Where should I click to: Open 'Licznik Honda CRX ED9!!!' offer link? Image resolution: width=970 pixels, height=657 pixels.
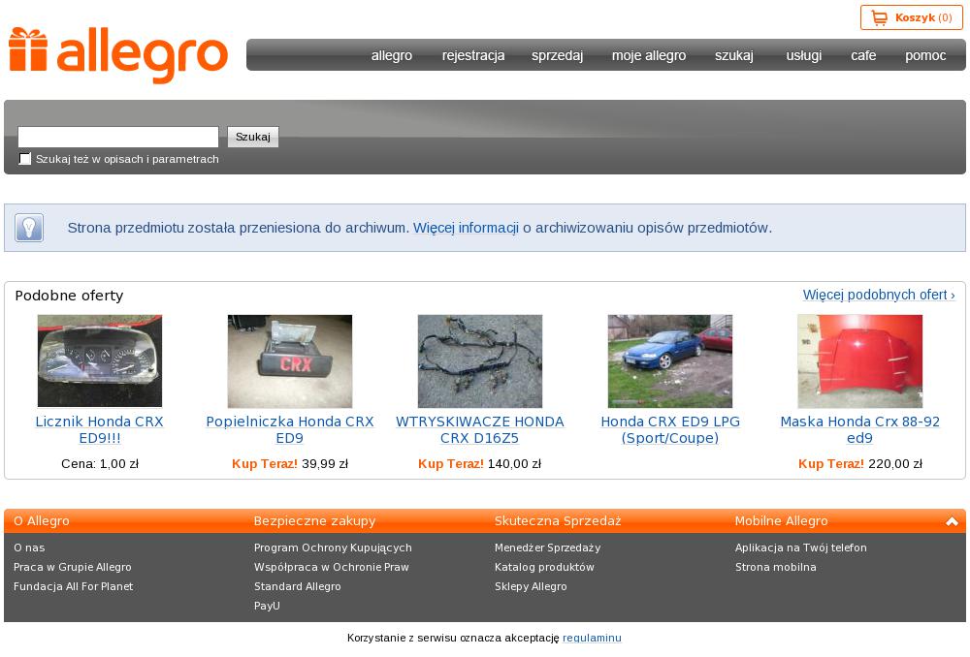tap(100, 429)
